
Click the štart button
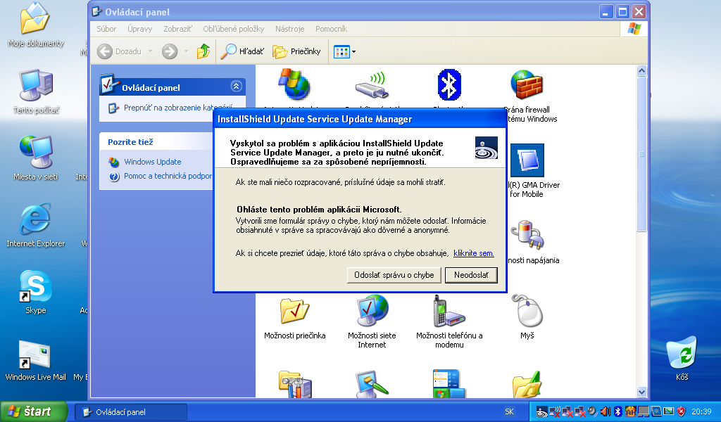(34, 411)
